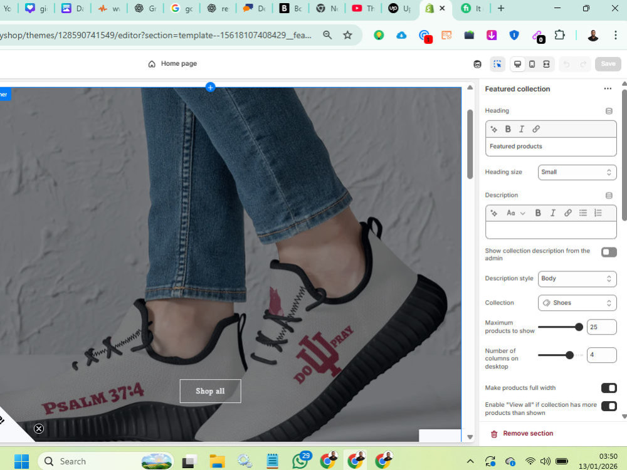Toggle bold in the Heading editor

[508, 129]
